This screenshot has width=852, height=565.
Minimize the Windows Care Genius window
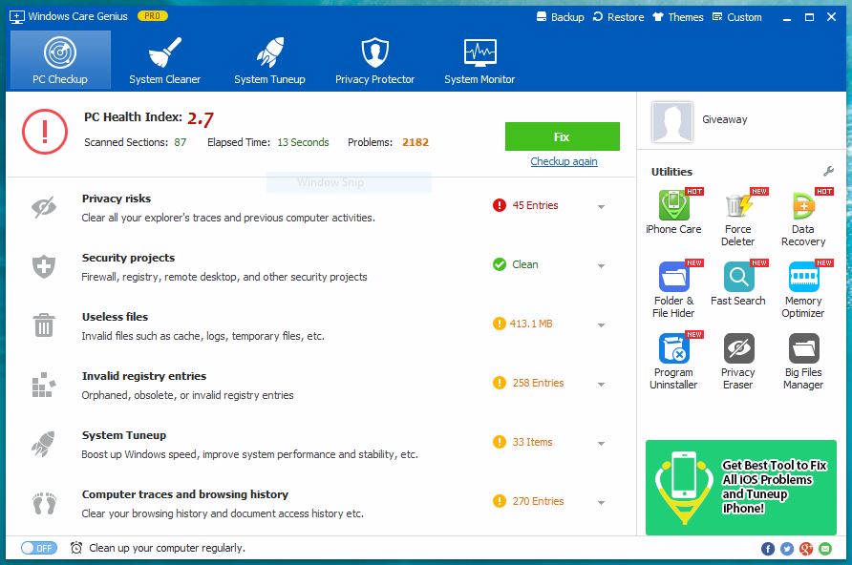pyautogui.click(x=787, y=17)
